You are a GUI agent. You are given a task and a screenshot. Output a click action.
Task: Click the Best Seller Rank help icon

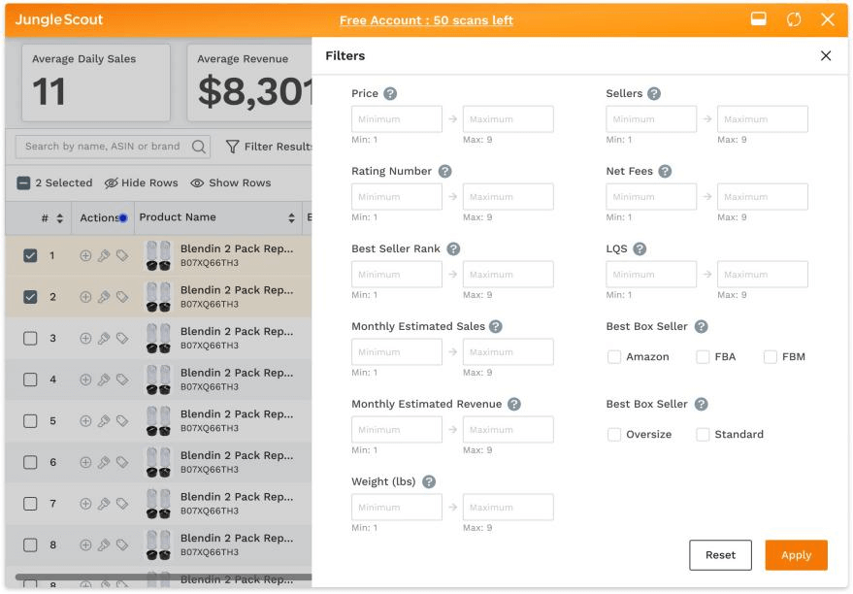(x=453, y=249)
